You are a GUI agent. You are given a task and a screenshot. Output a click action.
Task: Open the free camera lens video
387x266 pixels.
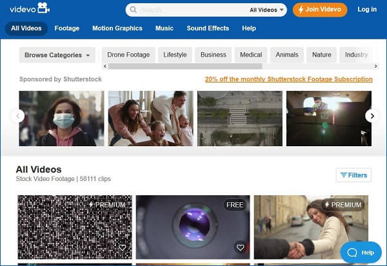[x=193, y=227]
